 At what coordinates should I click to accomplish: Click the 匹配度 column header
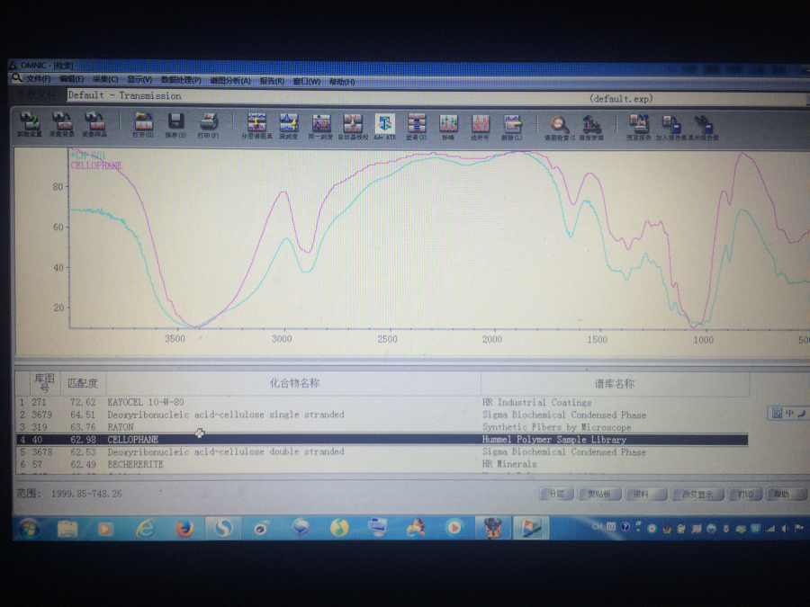tap(83, 383)
